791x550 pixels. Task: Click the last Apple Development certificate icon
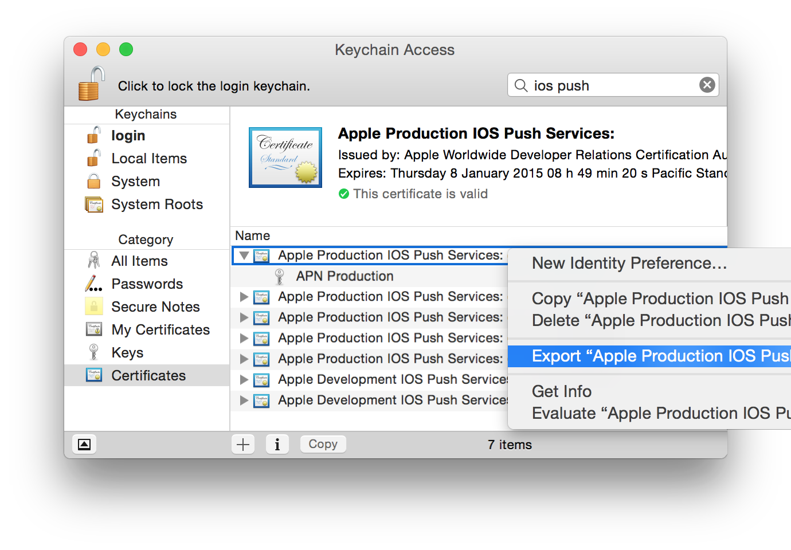coord(262,400)
